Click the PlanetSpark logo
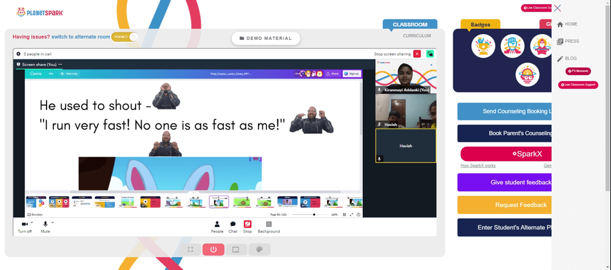Viewport: 611px width, 270px height. (39, 12)
